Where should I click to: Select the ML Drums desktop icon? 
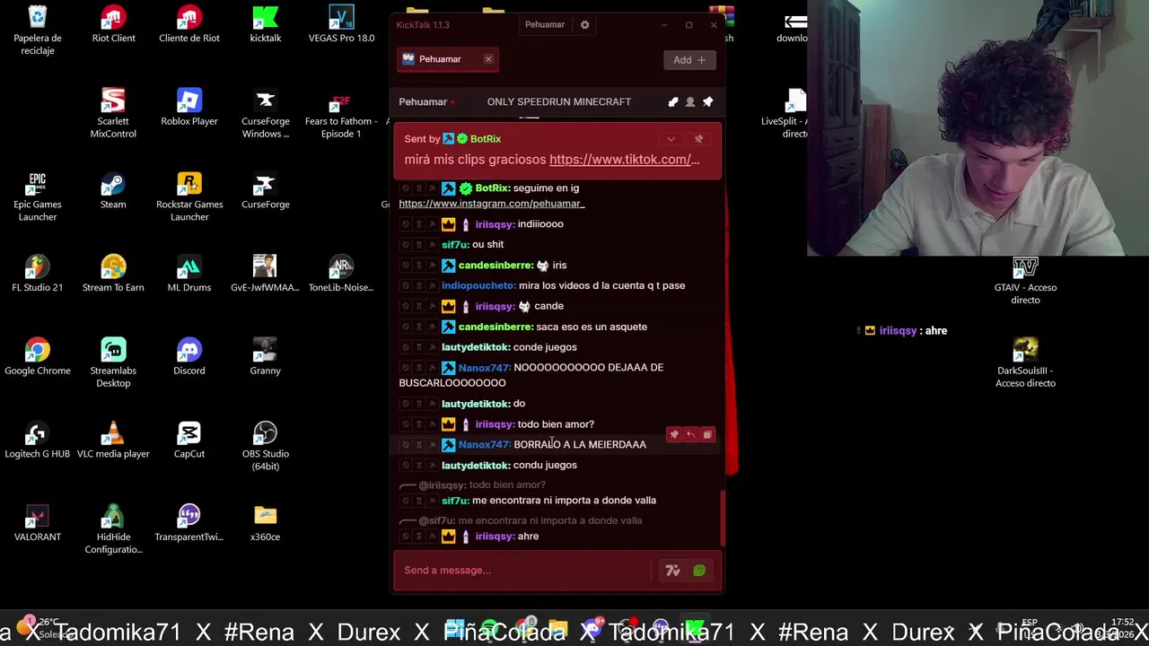pyautogui.click(x=189, y=274)
